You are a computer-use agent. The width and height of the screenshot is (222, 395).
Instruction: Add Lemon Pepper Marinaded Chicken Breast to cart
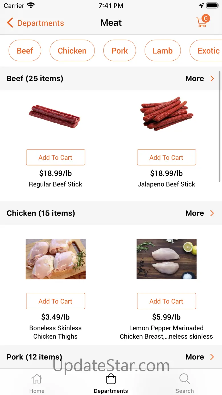point(166,301)
